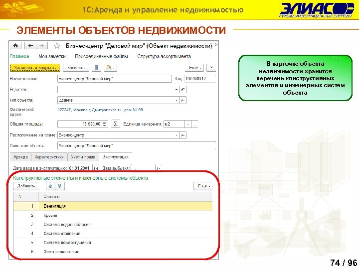Expand the Расположение на плане dropdown arrow
This screenshot has height=269, width=359.
coord(177,135)
